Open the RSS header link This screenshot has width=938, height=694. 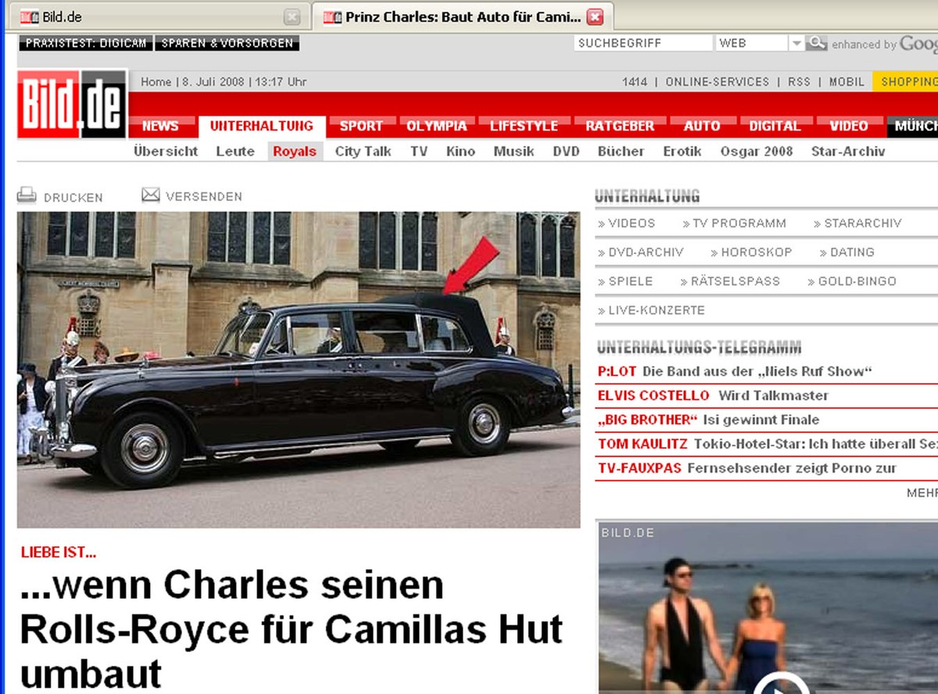[x=799, y=81]
